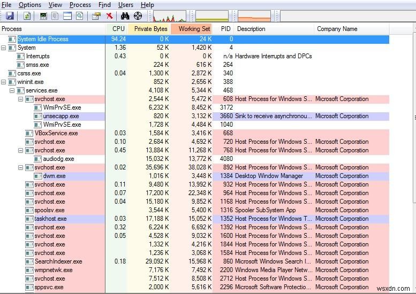Click the 94.24 CPU value

pyautogui.click(x=119, y=39)
